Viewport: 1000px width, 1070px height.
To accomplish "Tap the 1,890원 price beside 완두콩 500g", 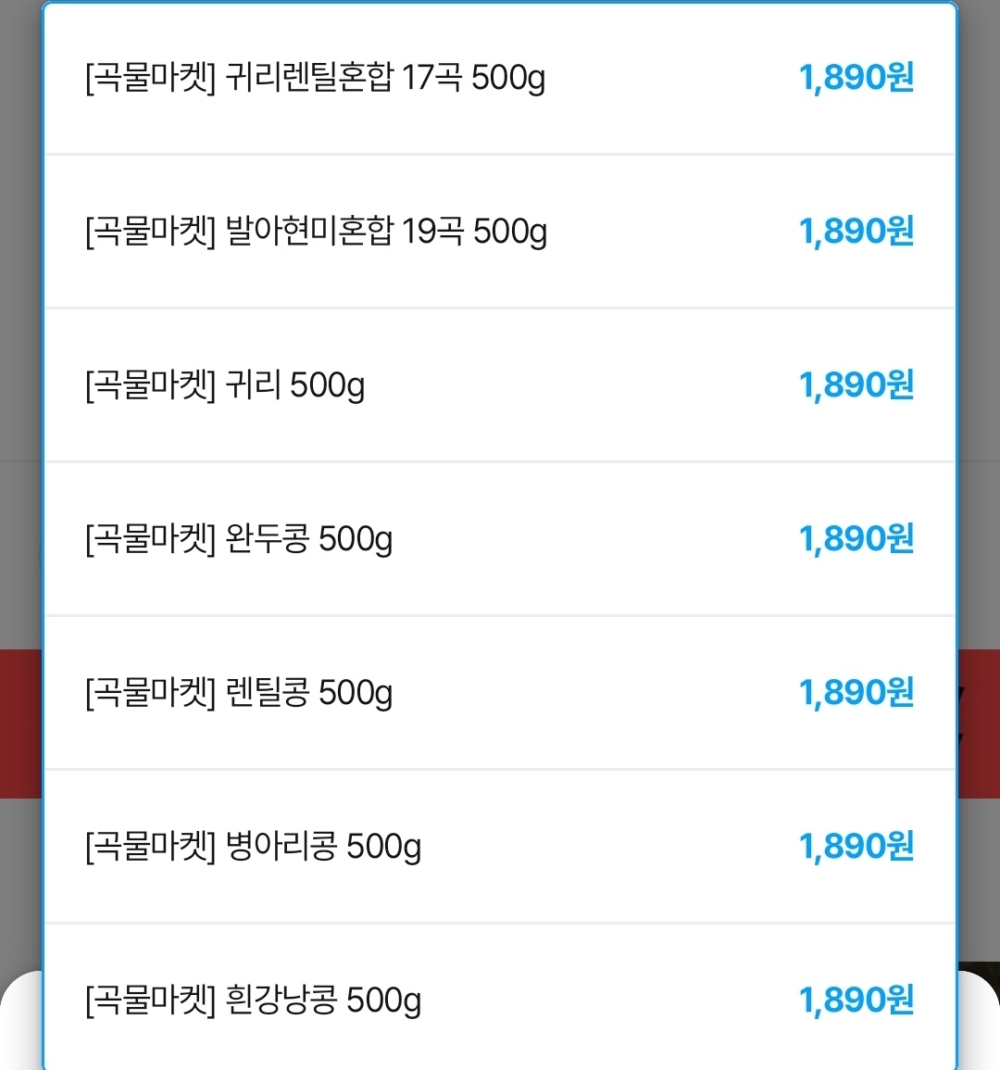I will [856, 539].
